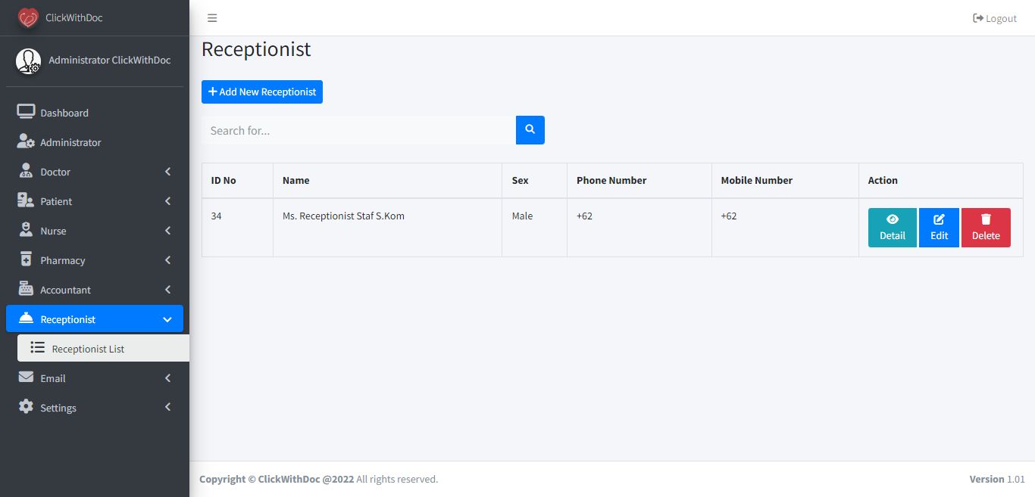Image resolution: width=1035 pixels, height=497 pixels.
Task: Click the Administrator user-cog icon in sidebar
Action: pyautogui.click(x=26, y=141)
